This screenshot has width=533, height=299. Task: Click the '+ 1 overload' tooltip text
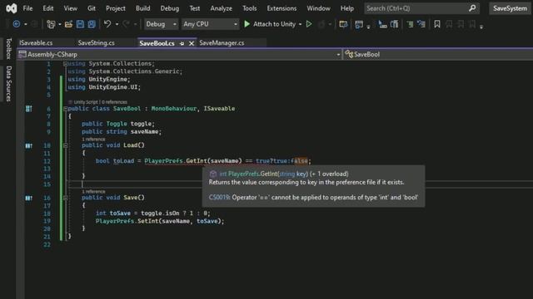[x=329, y=174]
